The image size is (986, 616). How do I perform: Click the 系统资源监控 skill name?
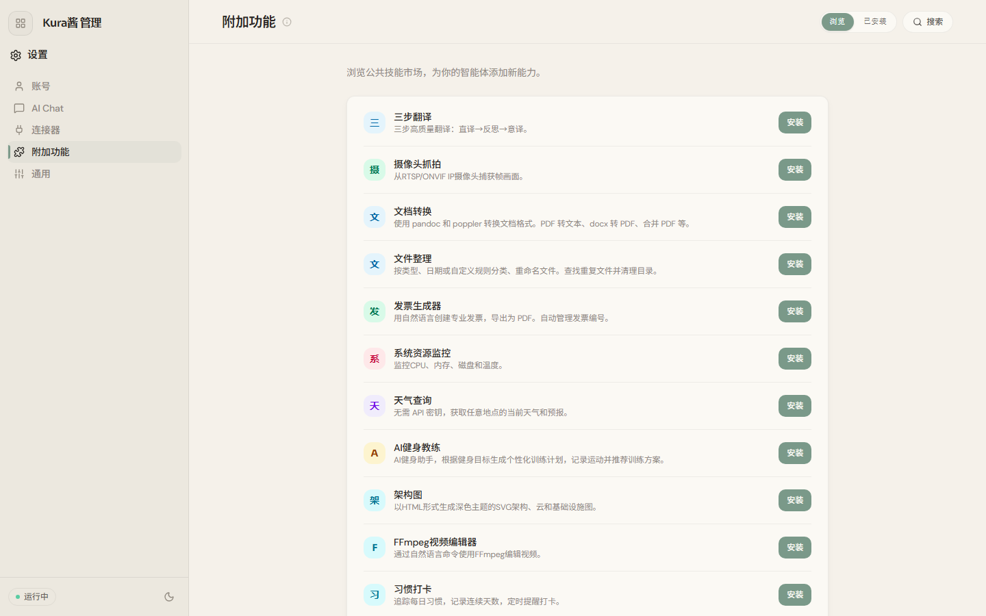coord(422,353)
